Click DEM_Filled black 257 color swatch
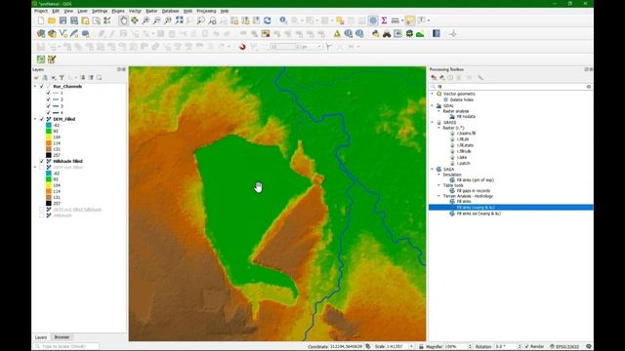The height and width of the screenshot is (351, 625). point(49,155)
